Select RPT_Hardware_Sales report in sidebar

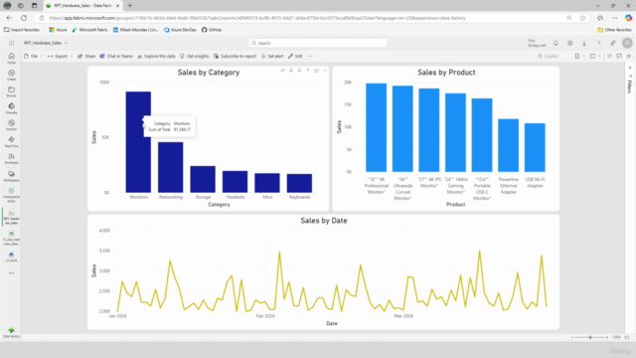point(11,217)
